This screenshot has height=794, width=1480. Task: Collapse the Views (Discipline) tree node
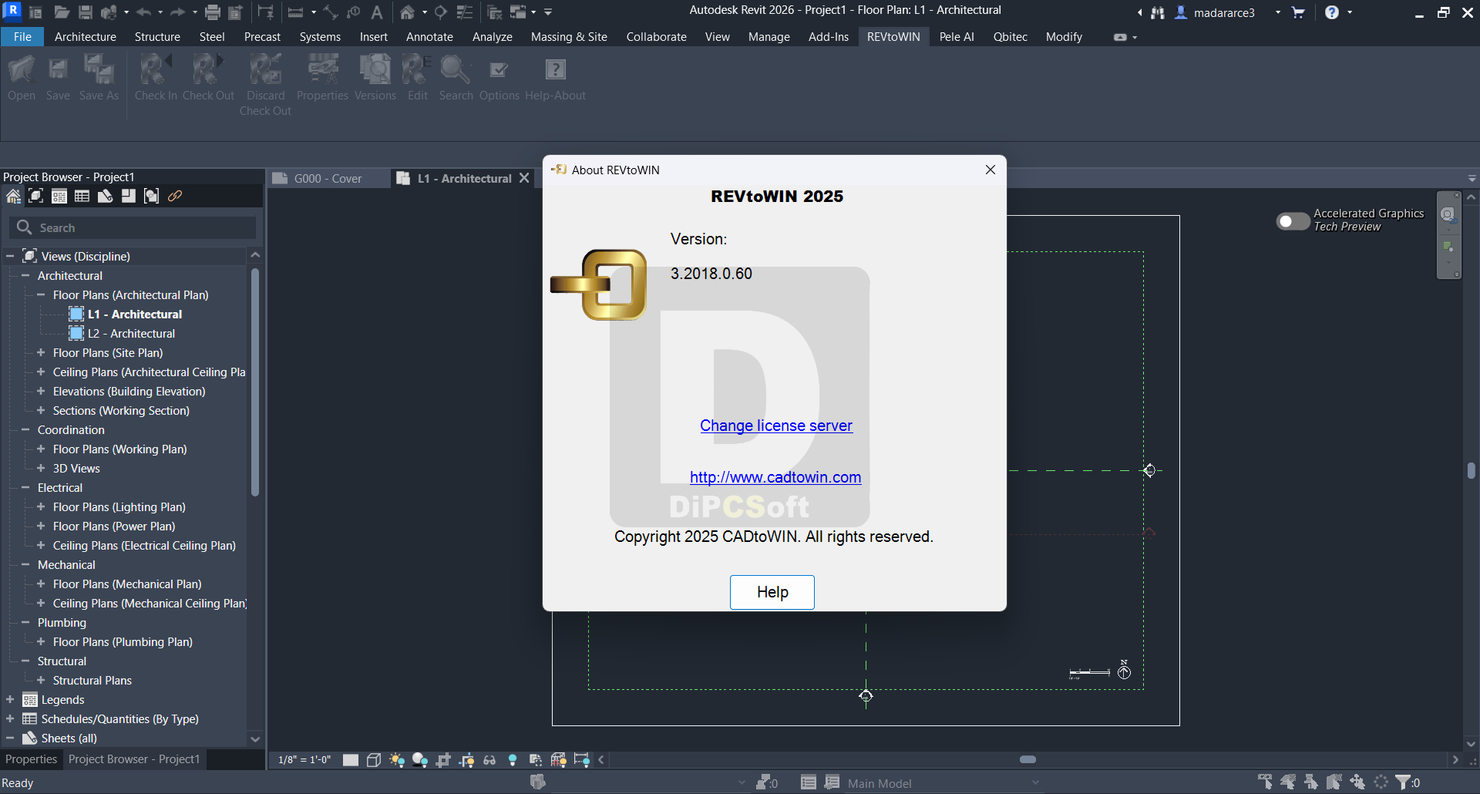tap(10, 256)
